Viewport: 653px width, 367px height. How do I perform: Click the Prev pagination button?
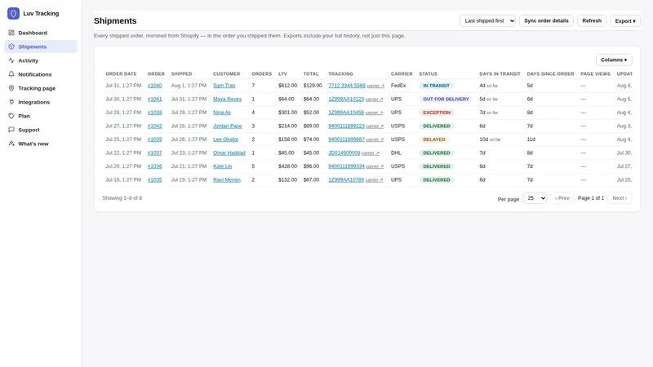pyautogui.click(x=562, y=198)
